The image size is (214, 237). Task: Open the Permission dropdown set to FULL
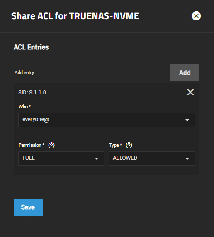pos(61,158)
